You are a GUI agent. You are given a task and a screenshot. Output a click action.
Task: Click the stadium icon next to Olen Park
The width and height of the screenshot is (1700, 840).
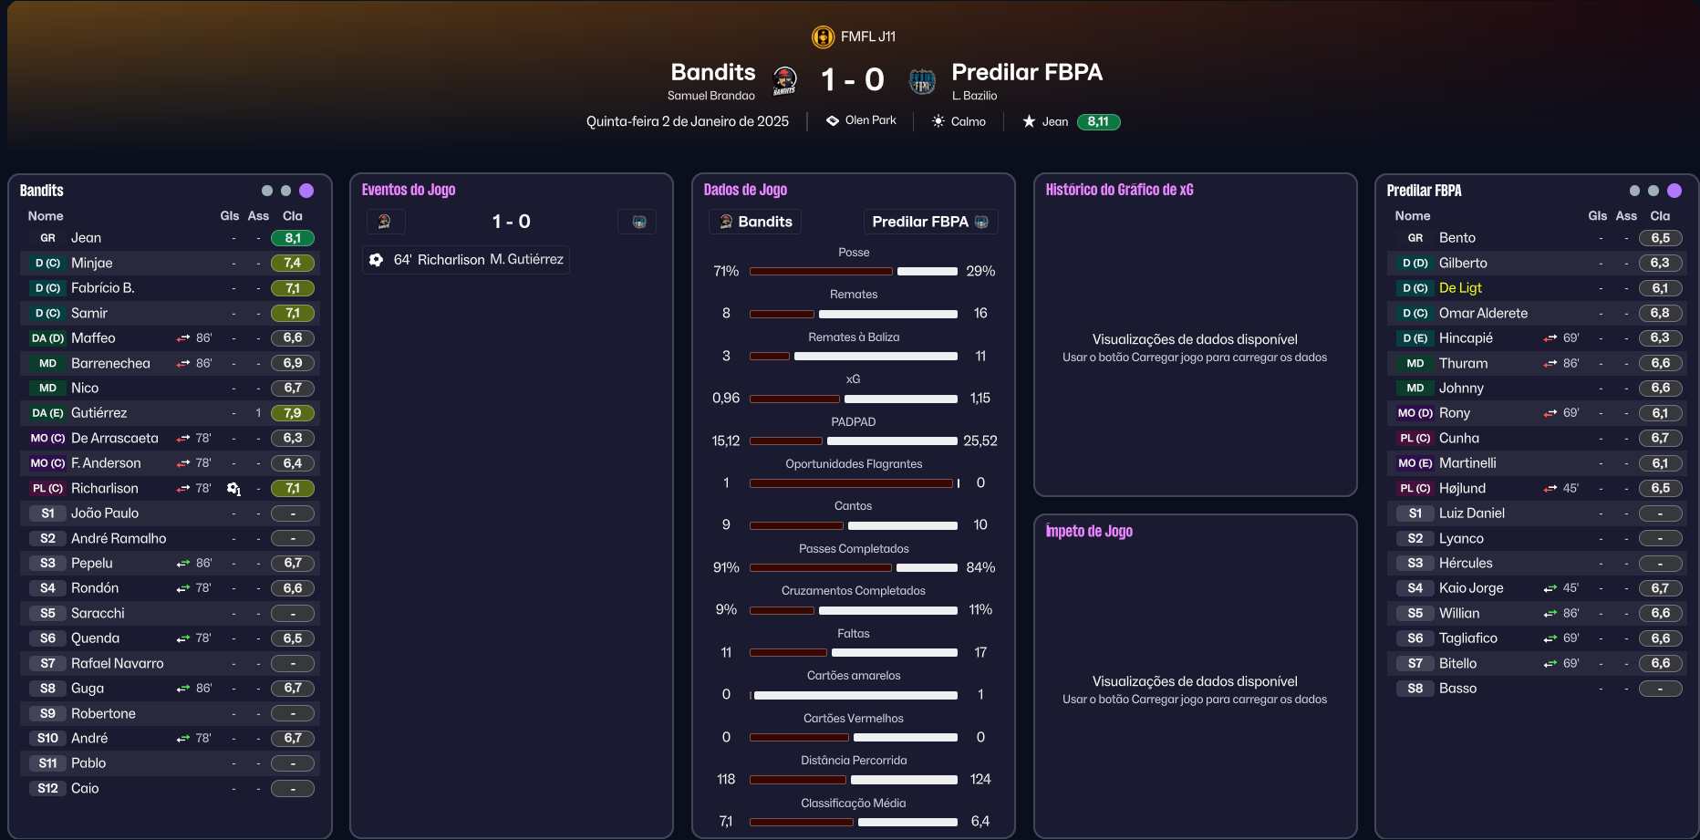click(832, 120)
